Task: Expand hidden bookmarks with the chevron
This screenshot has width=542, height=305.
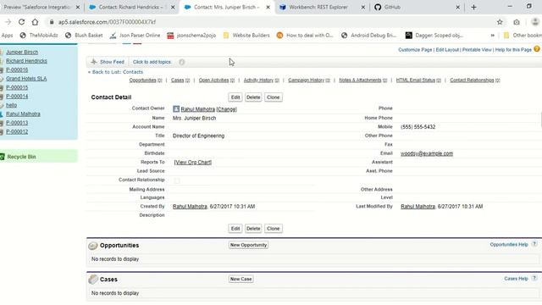Action: [x=493, y=36]
